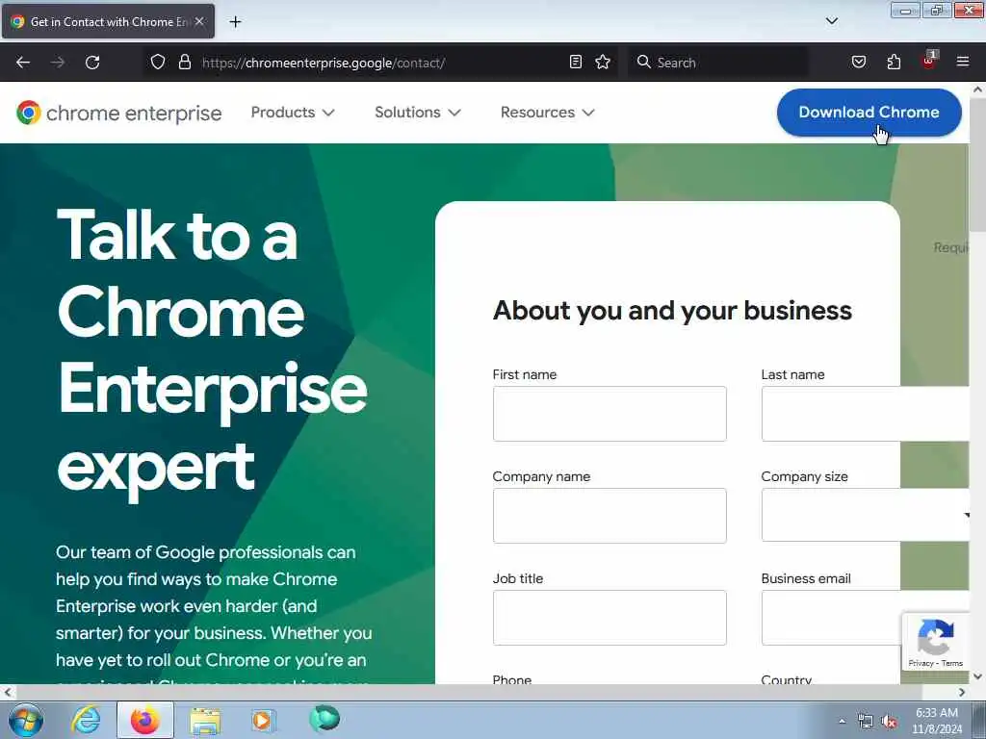Viewport: 986px width, 739px height.
Task: Focus the Company name field
Action: tap(610, 516)
